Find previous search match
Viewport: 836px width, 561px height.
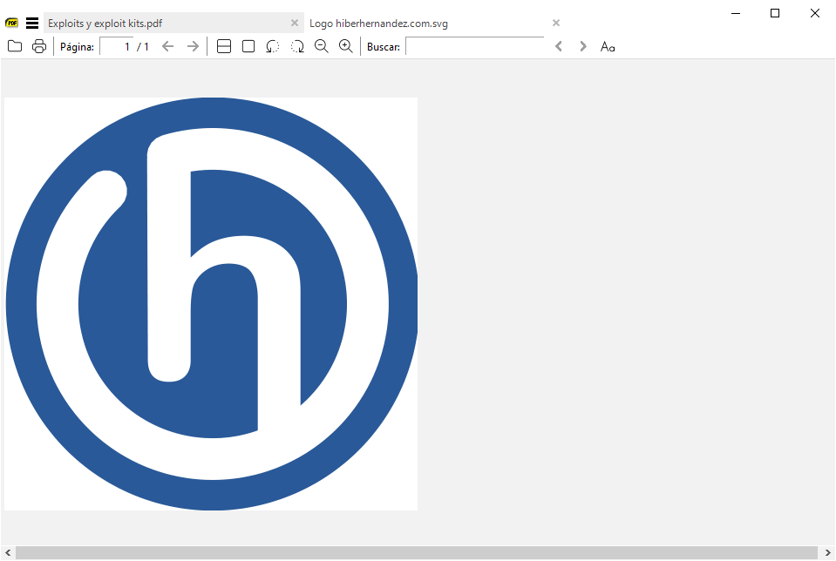coord(558,46)
